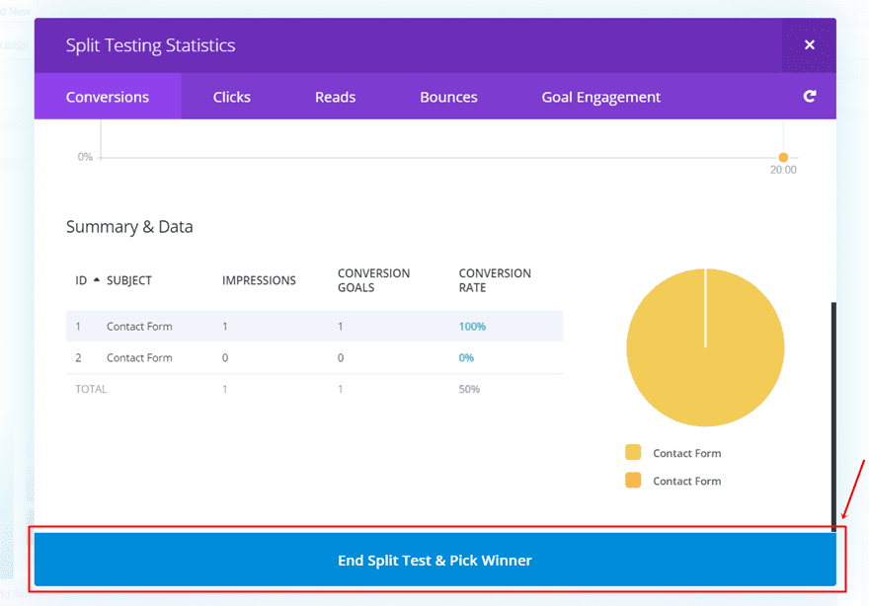The width and height of the screenshot is (869, 606).
Task: Click the Conversion Rate column header
Action: (495, 280)
